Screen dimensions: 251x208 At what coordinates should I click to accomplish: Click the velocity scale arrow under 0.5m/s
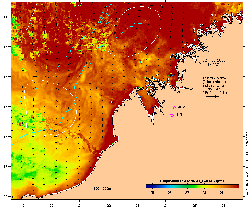212,96
